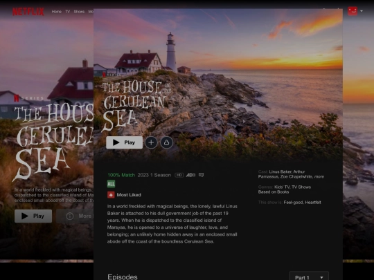
Task: Open the Linus Baker cast link
Action: coord(280,171)
